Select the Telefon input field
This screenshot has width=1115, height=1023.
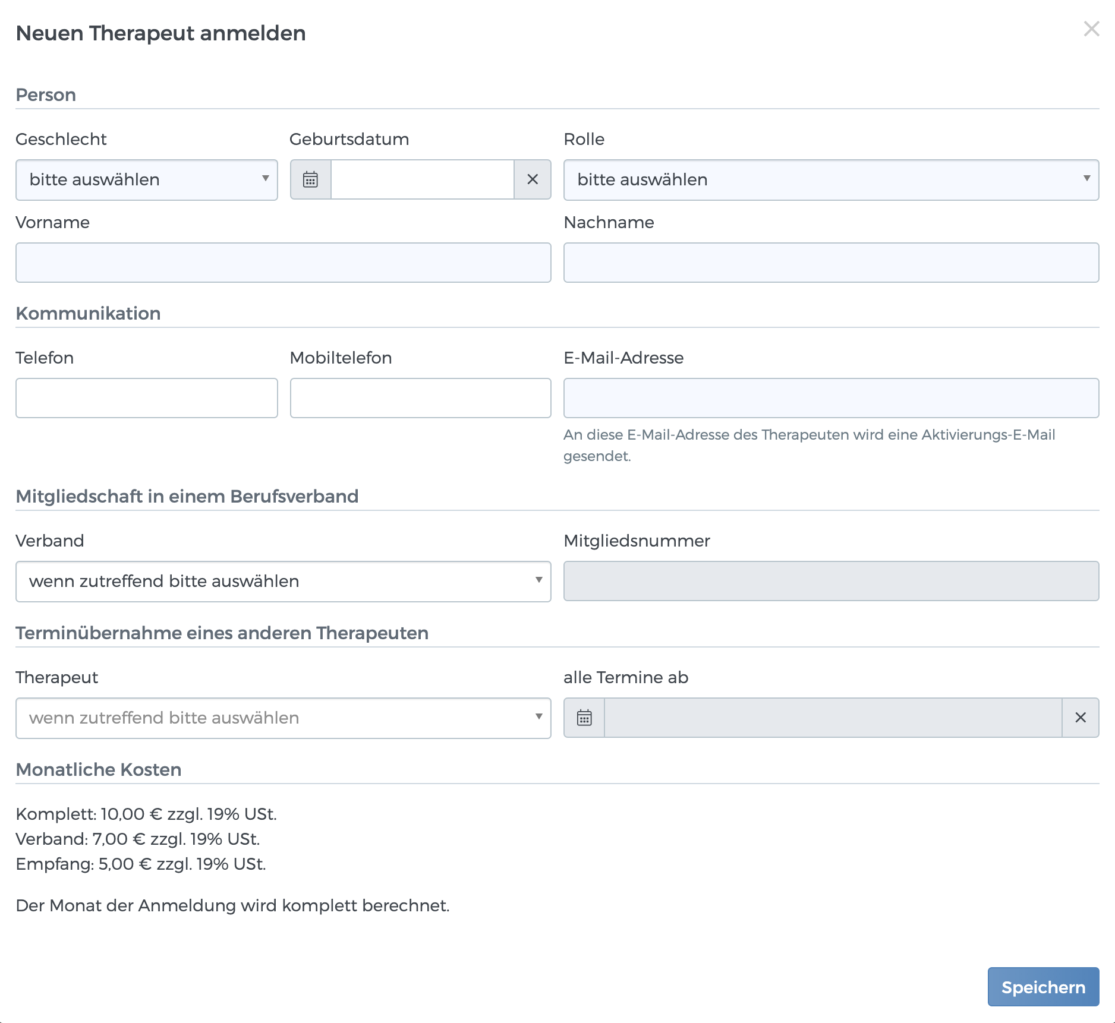tap(146, 398)
